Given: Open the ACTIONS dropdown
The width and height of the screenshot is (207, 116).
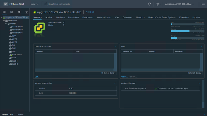Looking at the screenshot, I should [91, 12].
